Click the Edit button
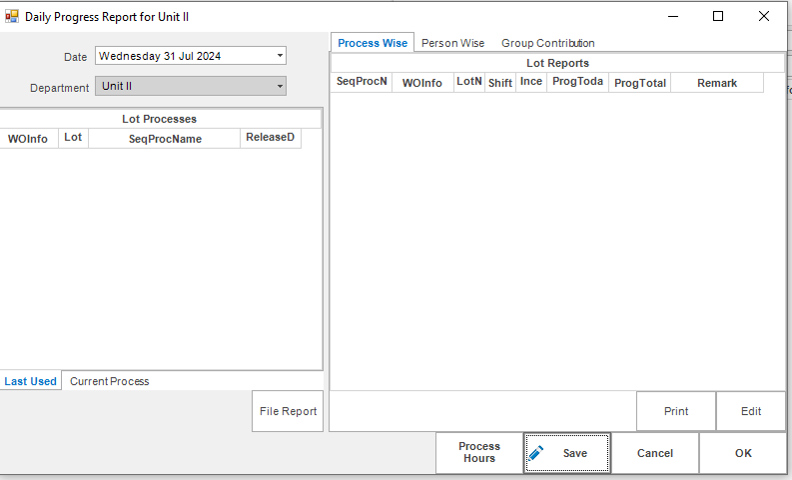This screenshot has width=792, height=480. pos(750,411)
